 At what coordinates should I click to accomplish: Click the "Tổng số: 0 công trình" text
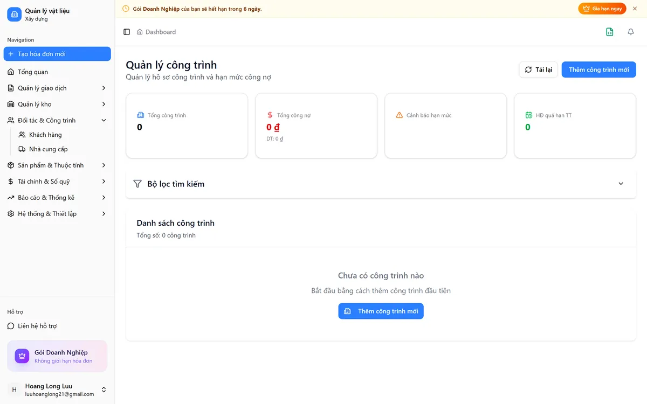coord(166,235)
